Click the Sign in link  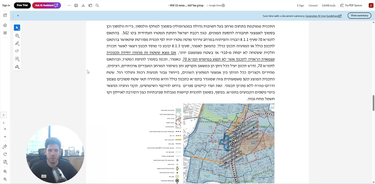pyautogui.click(x=6, y=5)
